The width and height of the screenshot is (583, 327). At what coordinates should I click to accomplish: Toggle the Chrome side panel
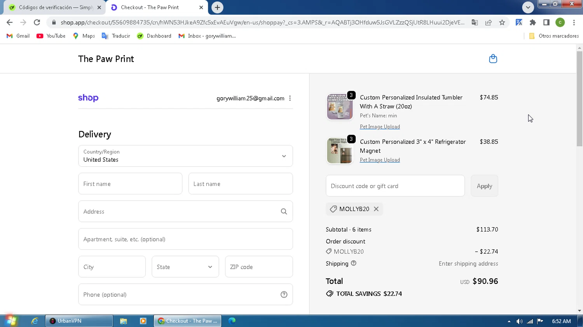coord(546,22)
